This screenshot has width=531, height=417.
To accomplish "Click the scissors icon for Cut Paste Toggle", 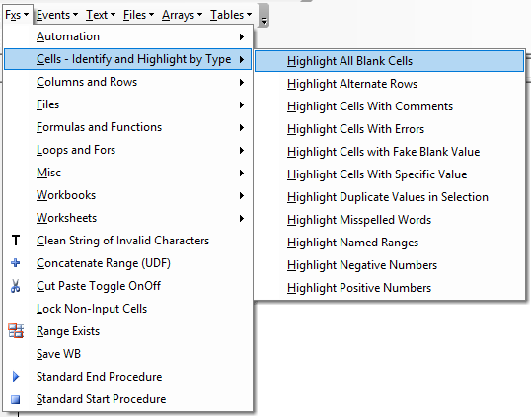I will 15,286.
